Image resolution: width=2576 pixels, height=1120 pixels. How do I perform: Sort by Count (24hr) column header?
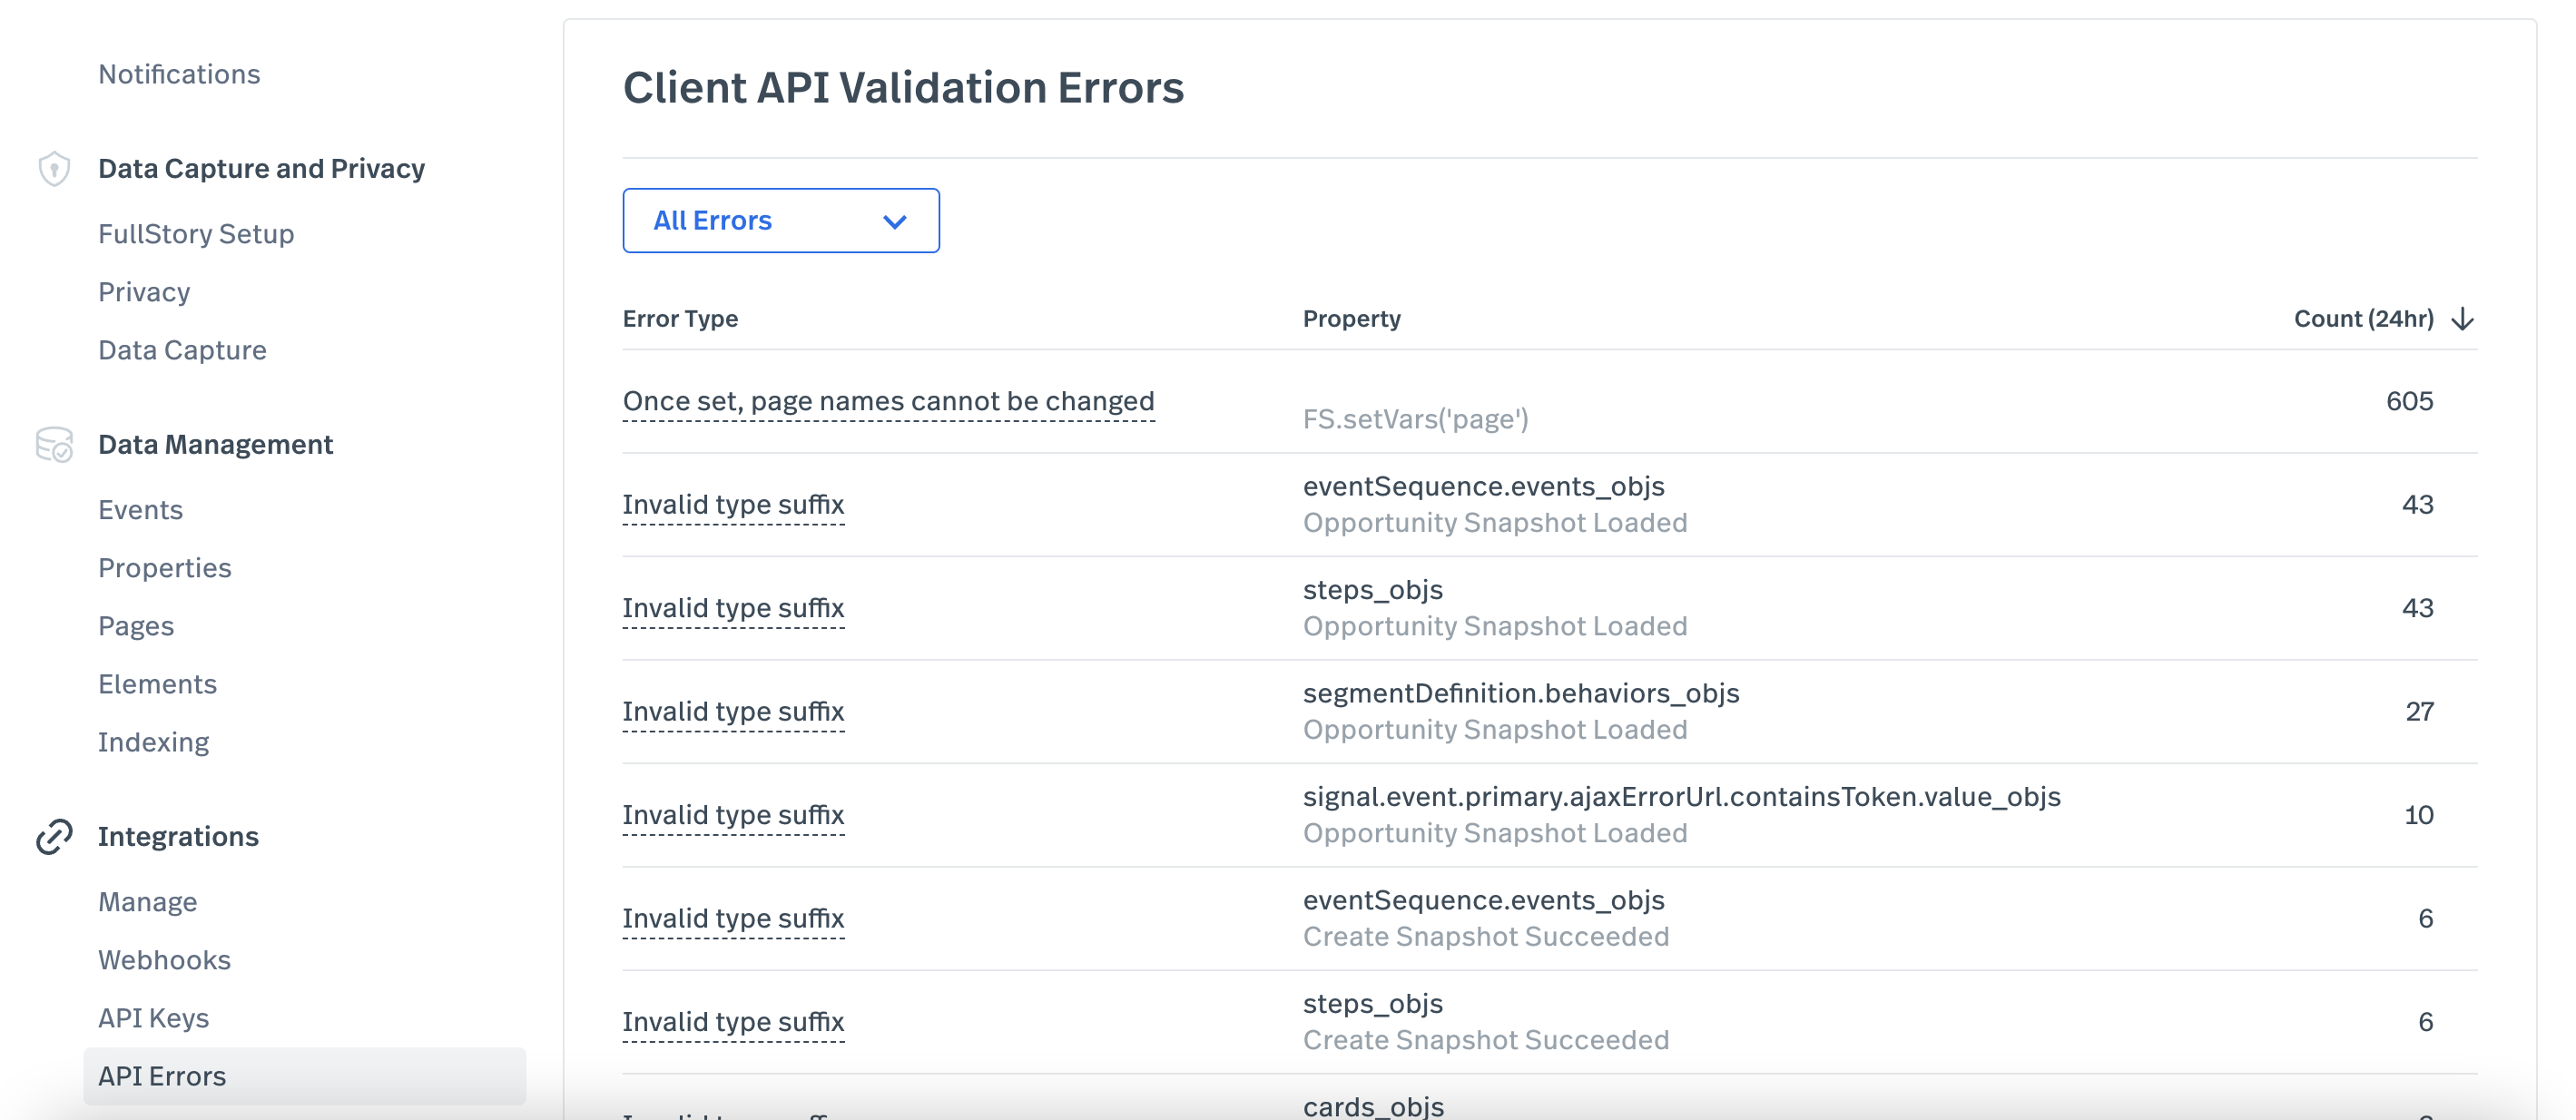[2362, 319]
